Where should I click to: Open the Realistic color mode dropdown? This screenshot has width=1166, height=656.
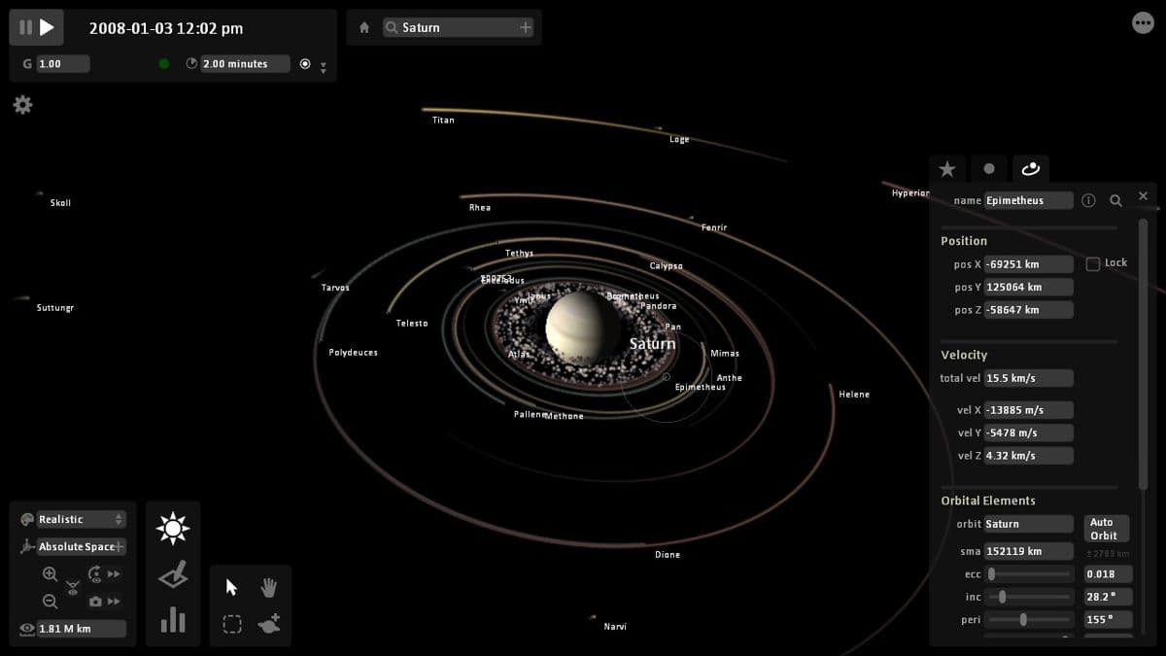coord(82,519)
